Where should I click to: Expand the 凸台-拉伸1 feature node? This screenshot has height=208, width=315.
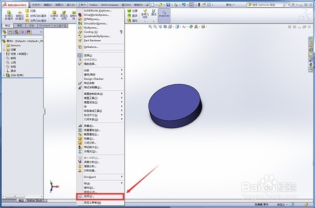coord(4,75)
